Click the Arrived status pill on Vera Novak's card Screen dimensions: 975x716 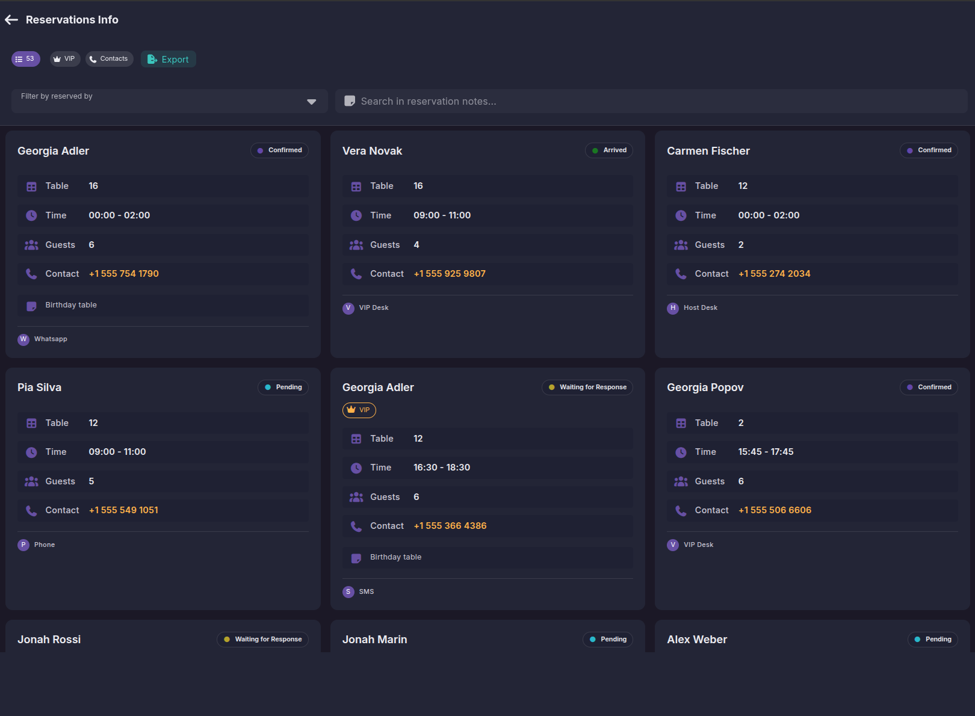coord(608,150)
